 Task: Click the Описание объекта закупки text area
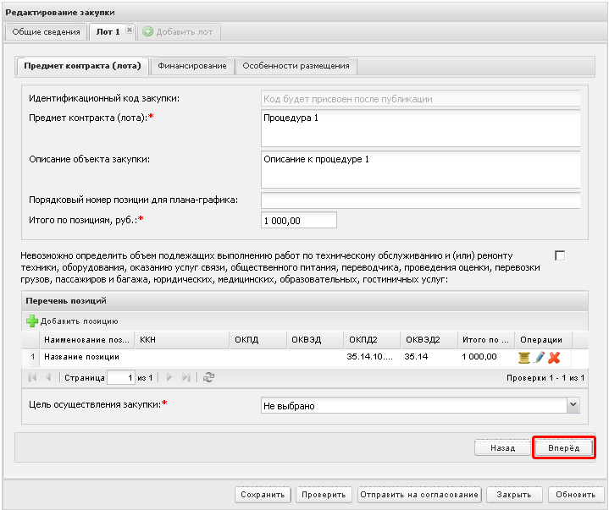421,170
